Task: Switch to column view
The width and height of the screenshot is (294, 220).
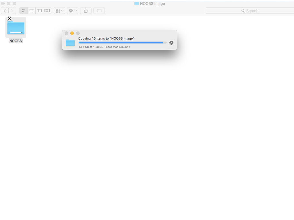Action: pos(39,11)
